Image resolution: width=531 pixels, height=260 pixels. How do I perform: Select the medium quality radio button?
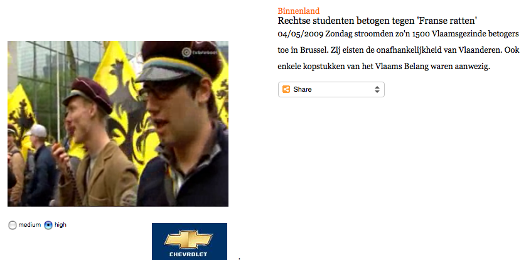13,225
